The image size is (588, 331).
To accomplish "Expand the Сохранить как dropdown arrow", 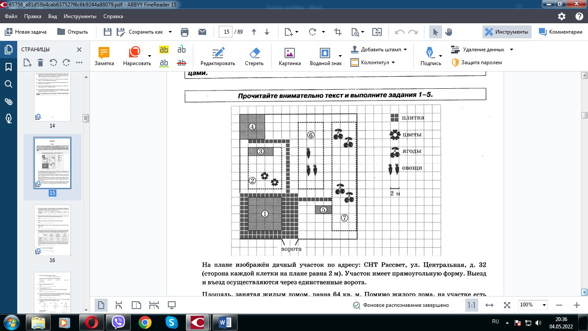I will (170, 32).
